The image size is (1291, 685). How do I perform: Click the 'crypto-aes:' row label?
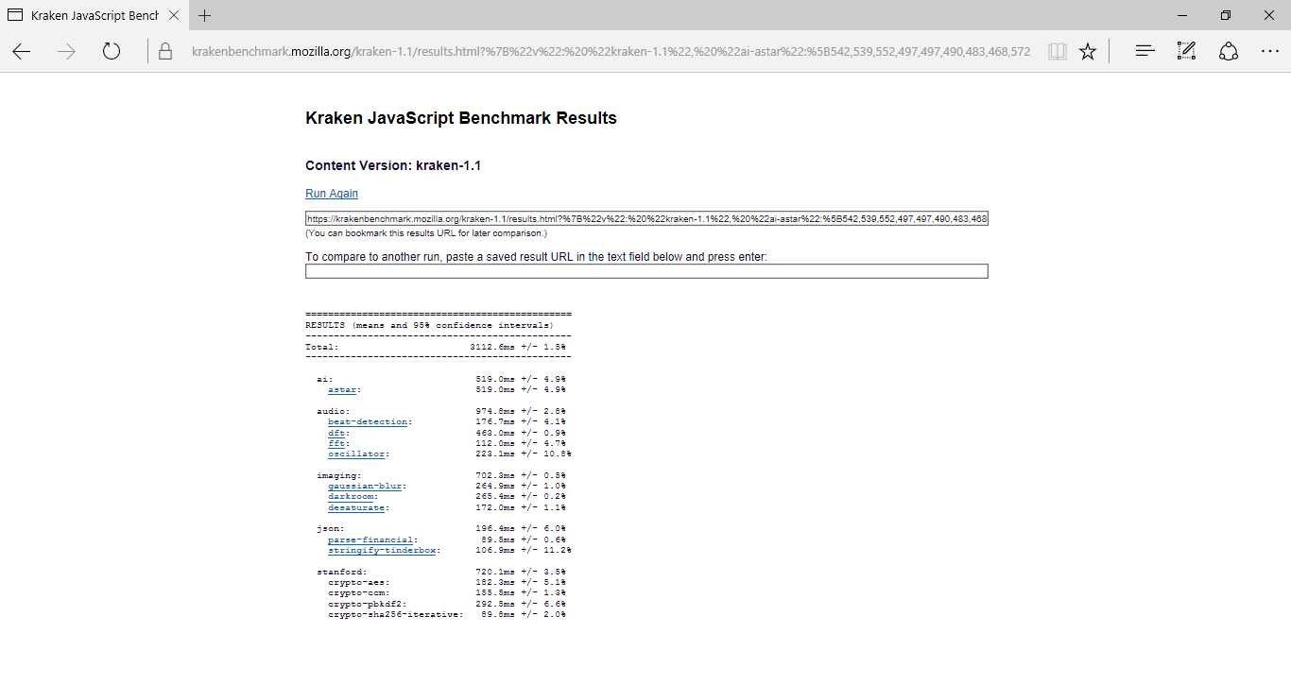359,583
